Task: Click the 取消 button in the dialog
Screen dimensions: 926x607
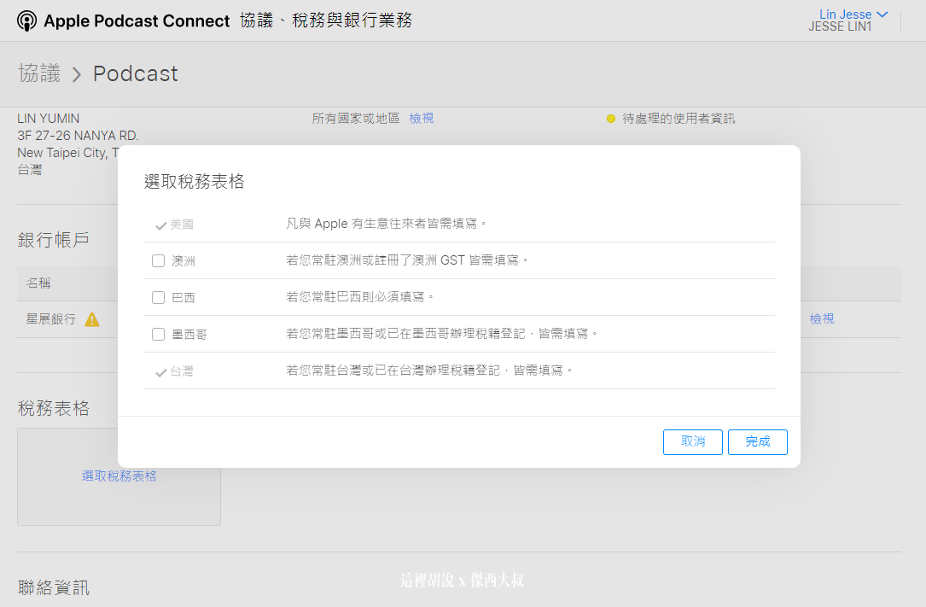Action: 693,441
